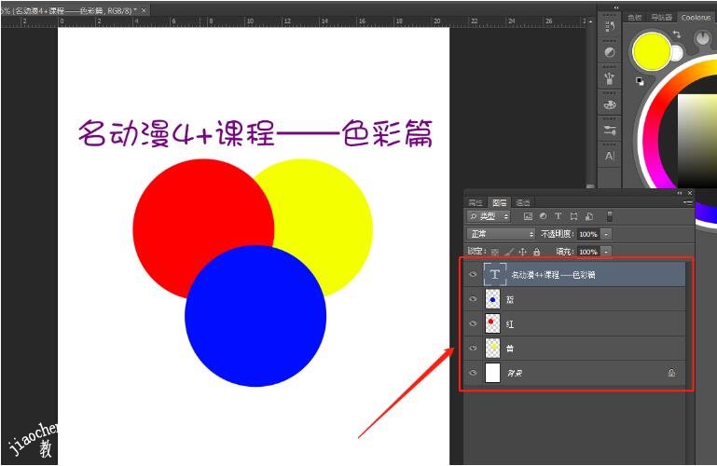717x466 pixels.
Task: Switch to the 通道 (Channels) tab
Action: click(x=523, y=202)
